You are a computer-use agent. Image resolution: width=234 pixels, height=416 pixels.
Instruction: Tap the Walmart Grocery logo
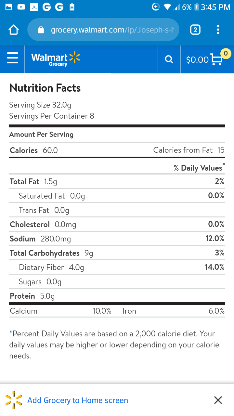pyautogui.click(x=56, y=59)
